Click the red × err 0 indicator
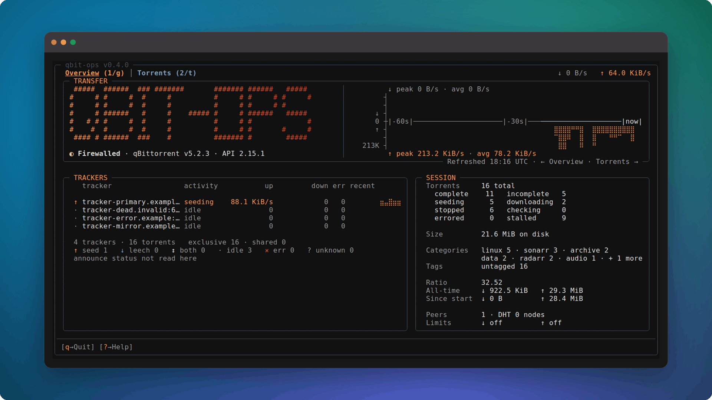This screenshot has height=400, width=712. tap(279, 250)
